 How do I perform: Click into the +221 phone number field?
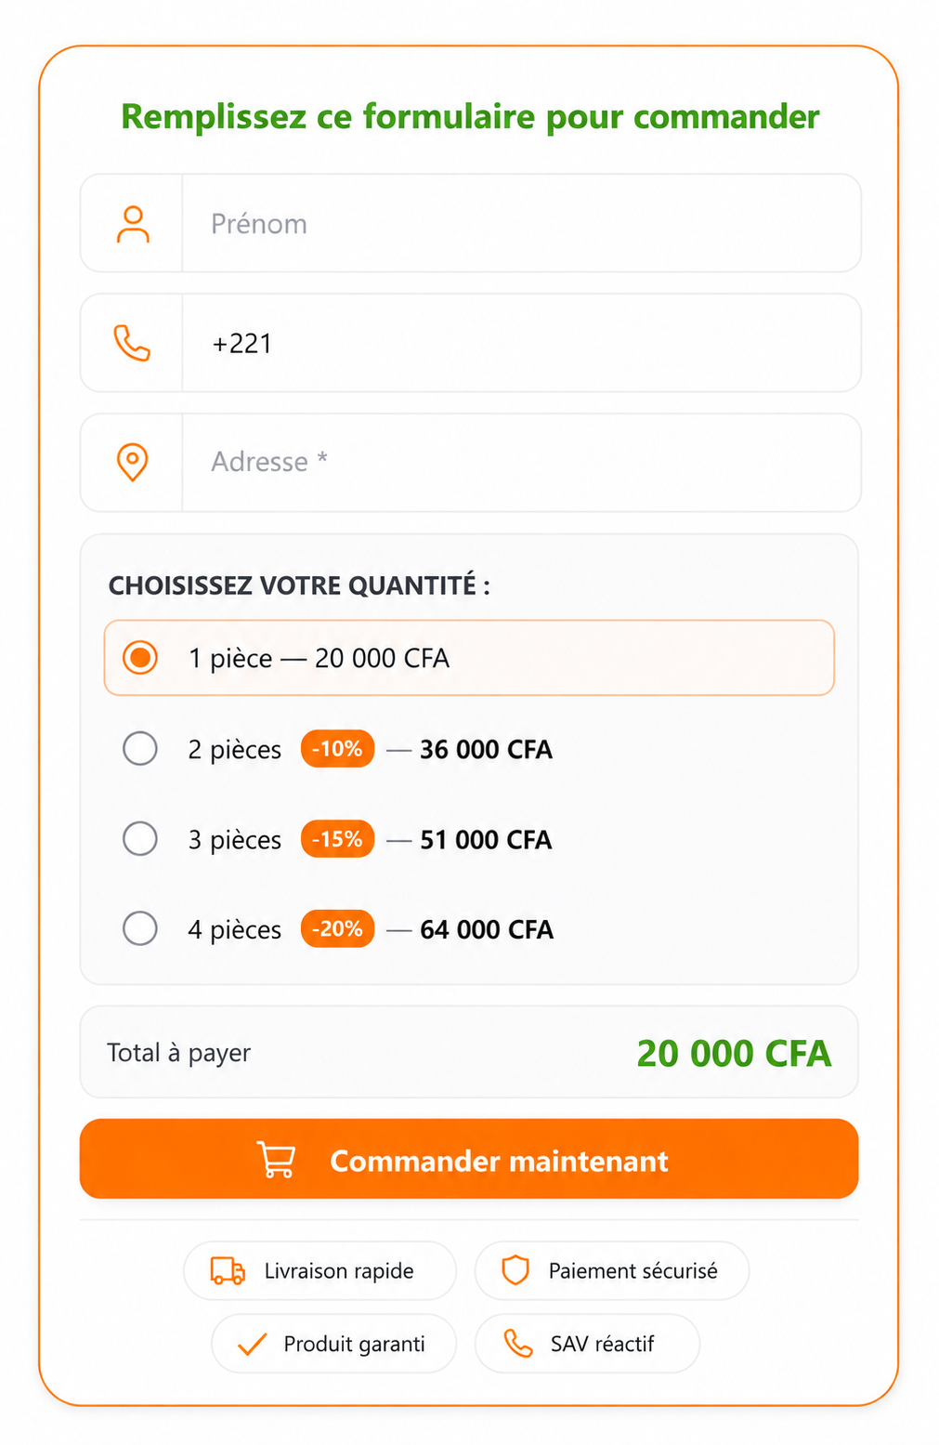click(521, 343)
